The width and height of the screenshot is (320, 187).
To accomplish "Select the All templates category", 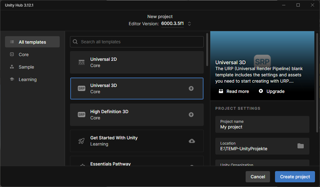I will point(32,42).
